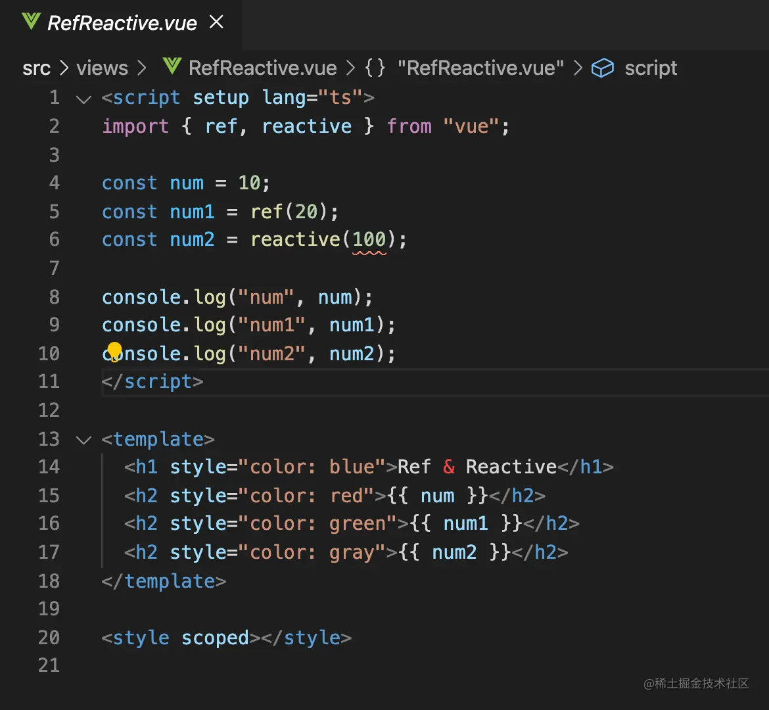The height and width of the screenshot is (710, 769).
Task: Open the script breadcrumb item
Action: click(651, 68)
